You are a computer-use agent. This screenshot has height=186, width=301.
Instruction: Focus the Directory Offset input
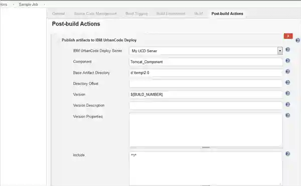pyautogui.click(x=206, y=83)
